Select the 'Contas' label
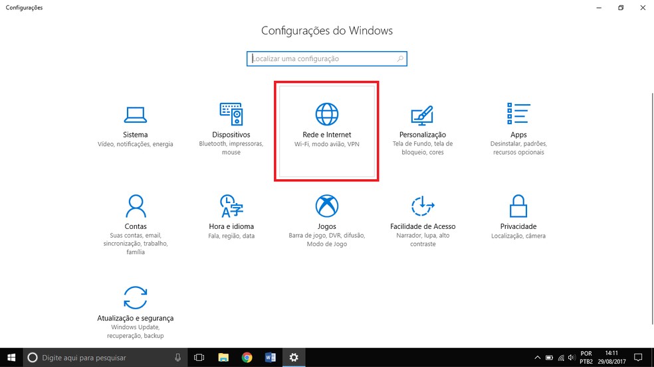 coord(136,226)
